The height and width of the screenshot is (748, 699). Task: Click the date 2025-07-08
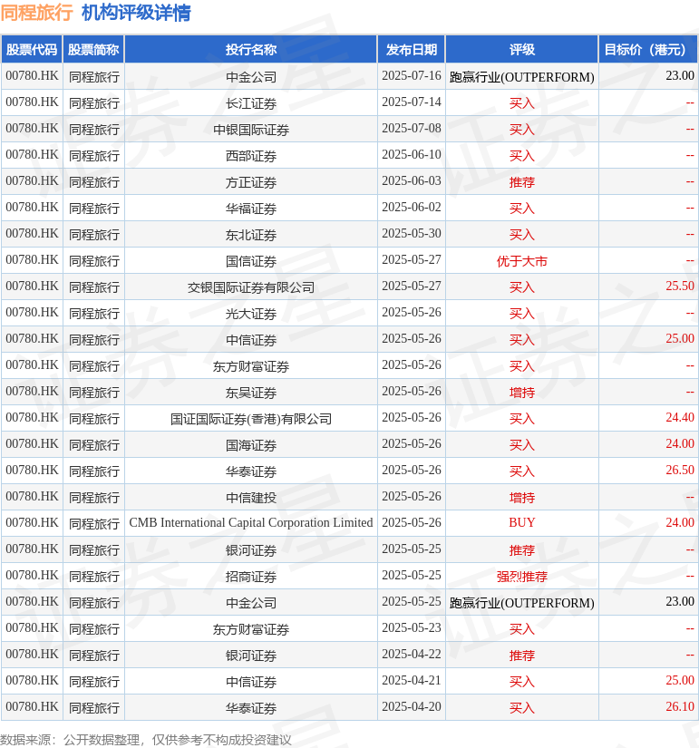tap(412, 128)
